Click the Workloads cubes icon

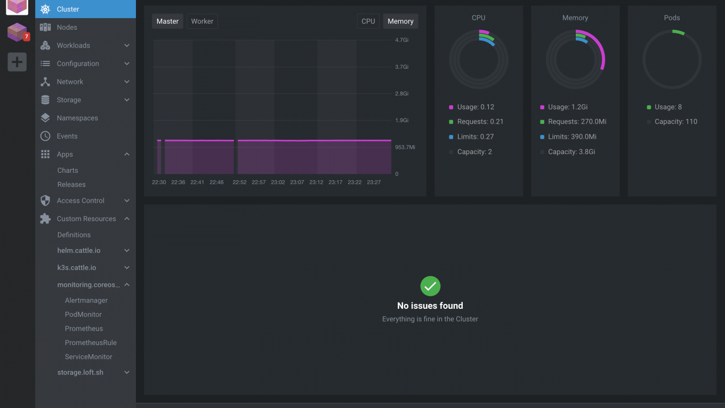[45, 45]
